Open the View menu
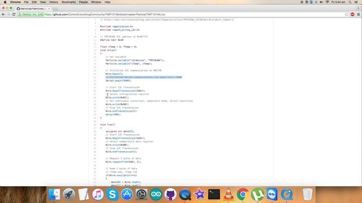The width and height of the screenshot is (362, 203). pyautogui.click(x=43, y=2)
